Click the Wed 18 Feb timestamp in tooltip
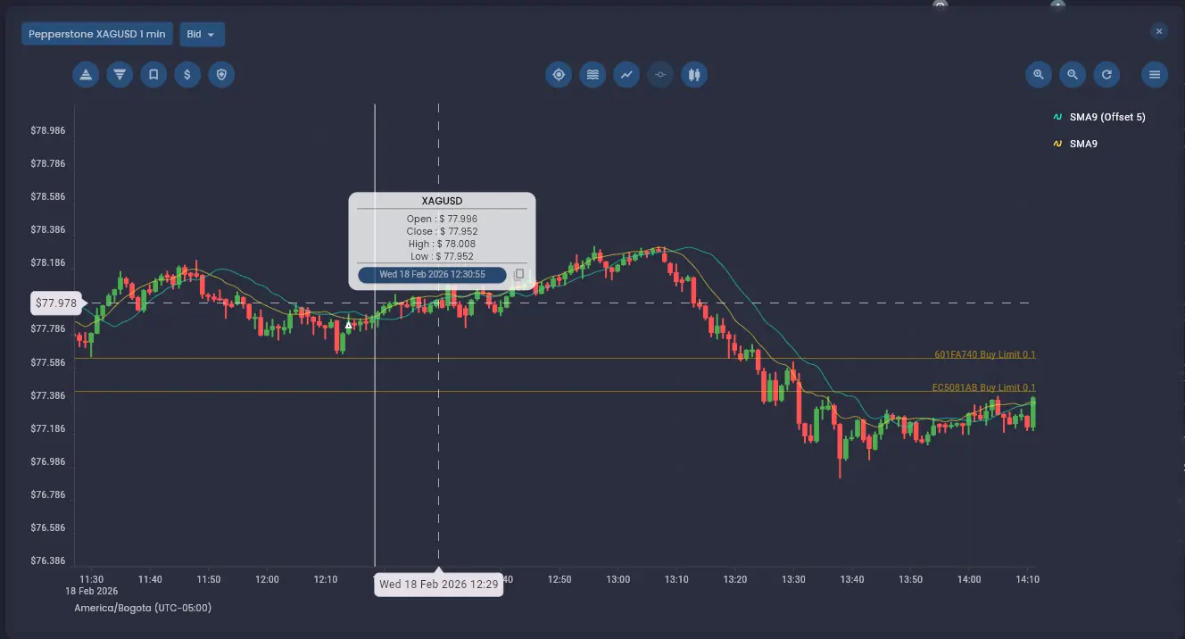1185x639 pixels. tap(431, 275)
